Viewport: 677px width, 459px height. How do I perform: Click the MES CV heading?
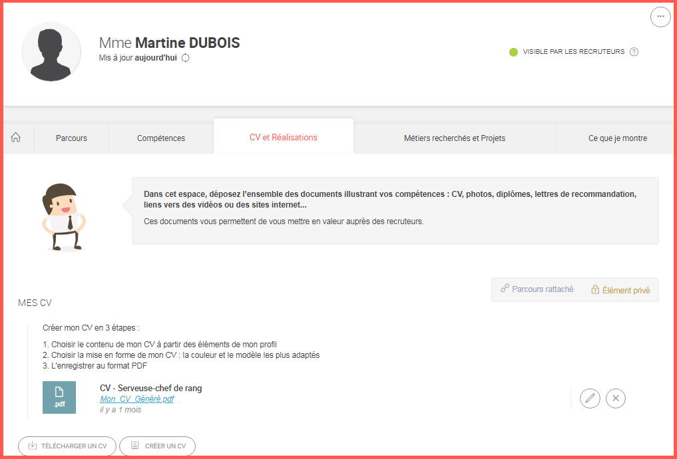[x=35, y=303]
